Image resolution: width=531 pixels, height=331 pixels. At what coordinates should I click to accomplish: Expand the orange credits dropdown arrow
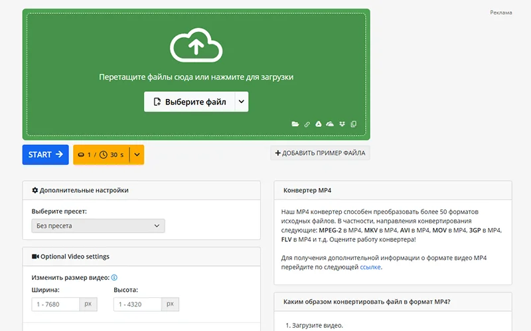point(137,155)
